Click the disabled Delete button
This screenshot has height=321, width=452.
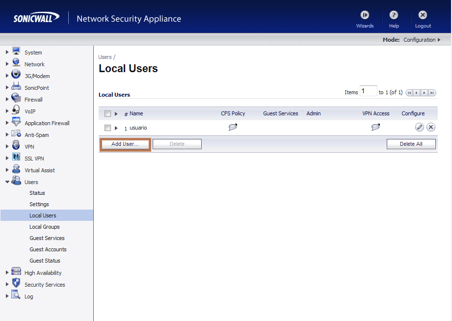(177, 144)
